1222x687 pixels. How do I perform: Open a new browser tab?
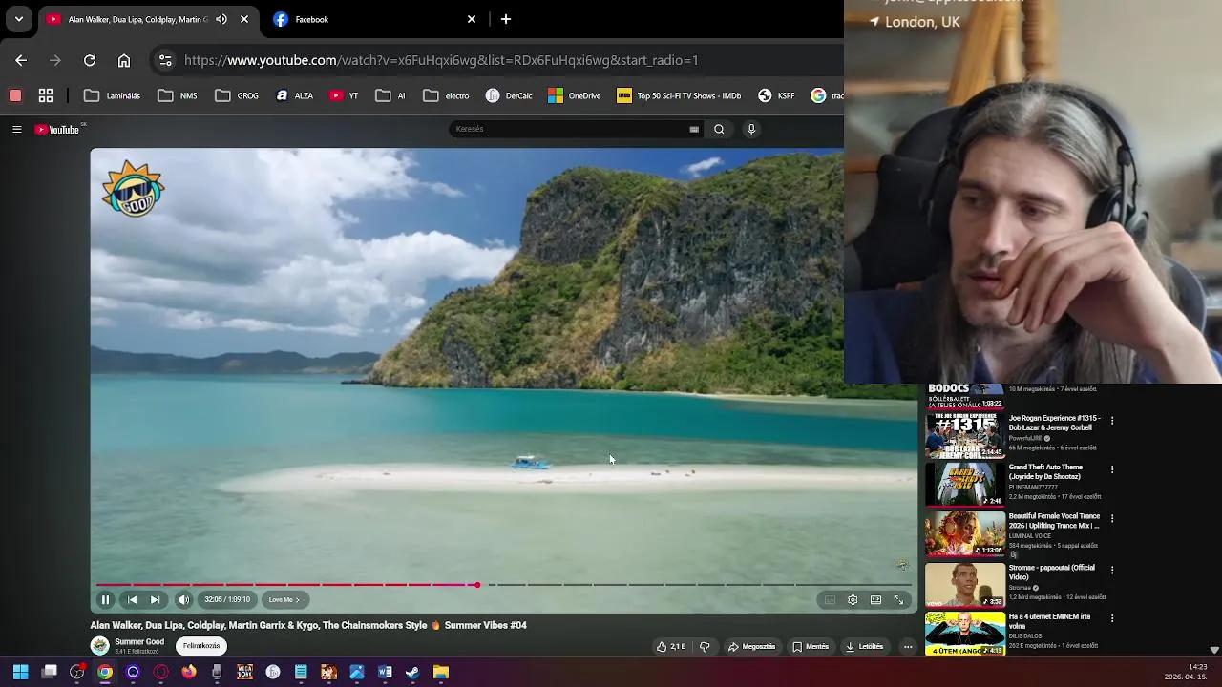[506, 19]
